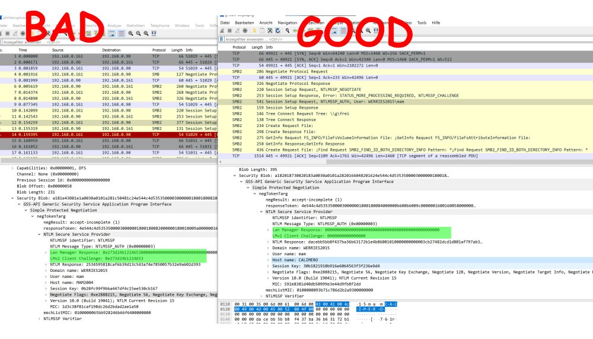Open Bearbeiten menu in GOOD window
This screenshot has height=339, width=593.
[x=244, y=23]
